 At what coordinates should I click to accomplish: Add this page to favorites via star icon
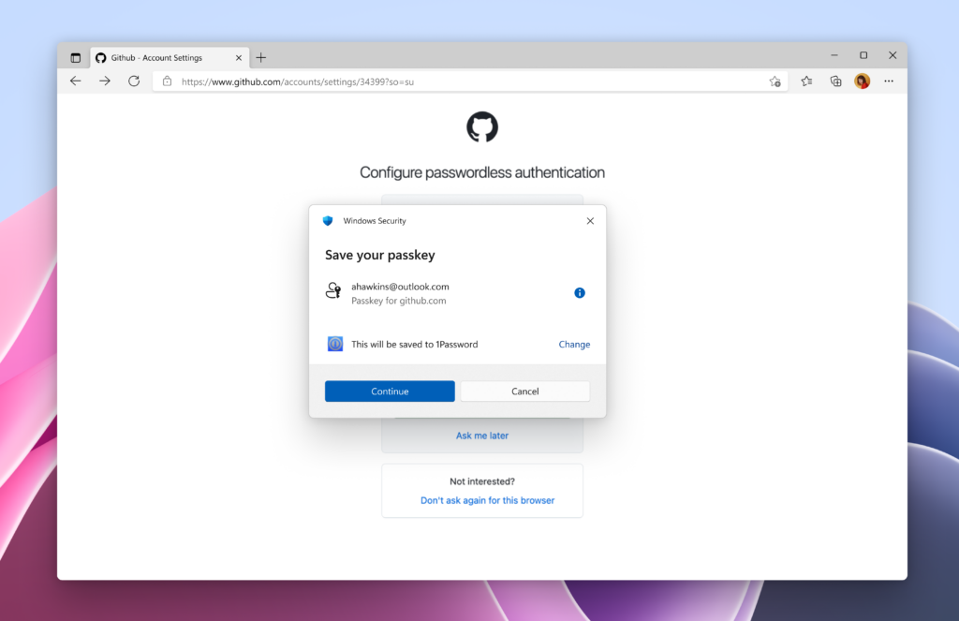(x=775, y=81)
